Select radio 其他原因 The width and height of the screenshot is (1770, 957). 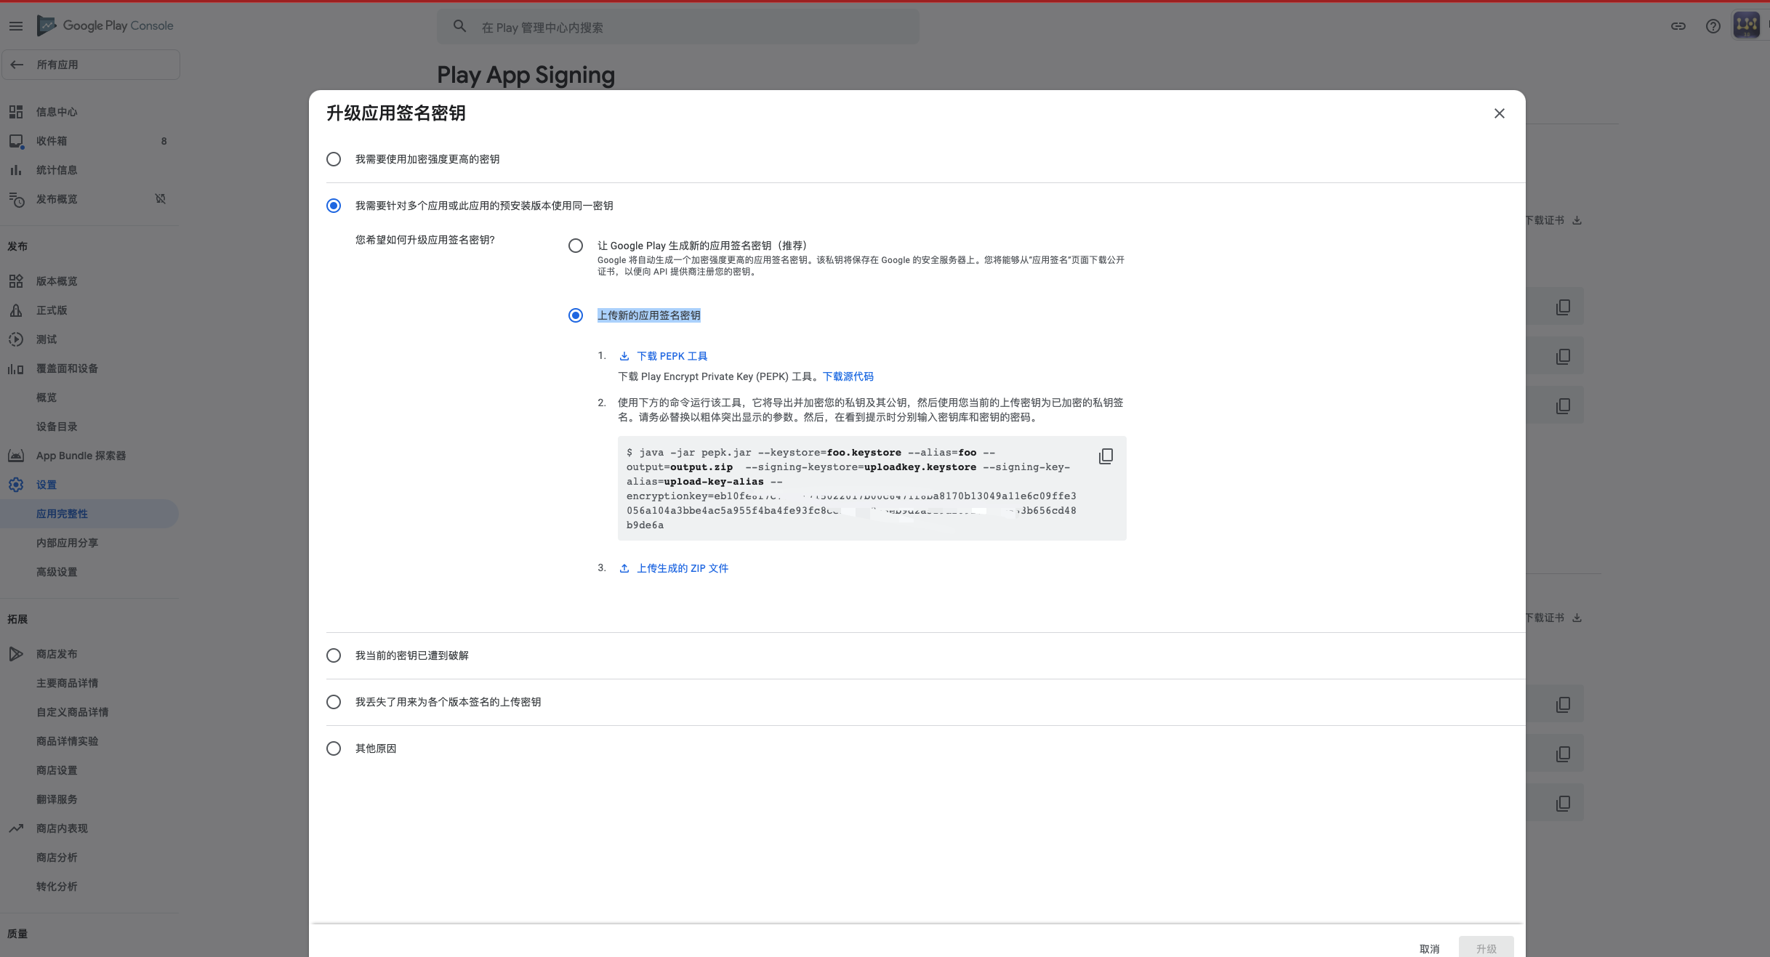[x=334, y=748]
